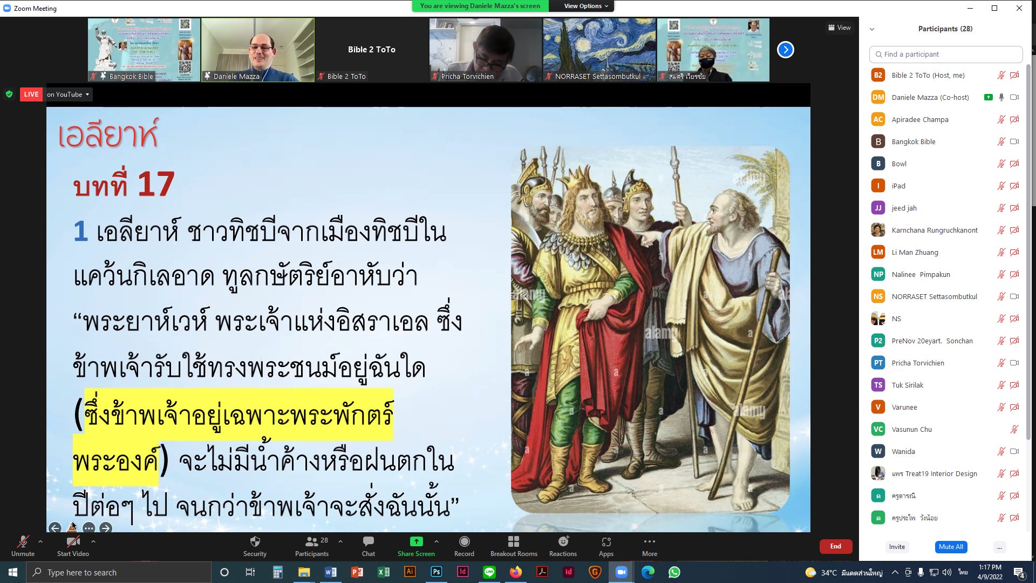1036x583 pixels.
Task: Open the Chat window
Action: 369,546
